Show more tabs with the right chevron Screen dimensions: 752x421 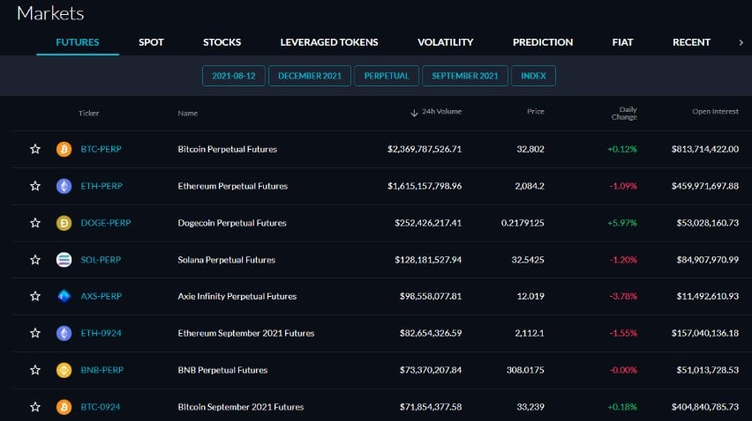tap(741, 42)
